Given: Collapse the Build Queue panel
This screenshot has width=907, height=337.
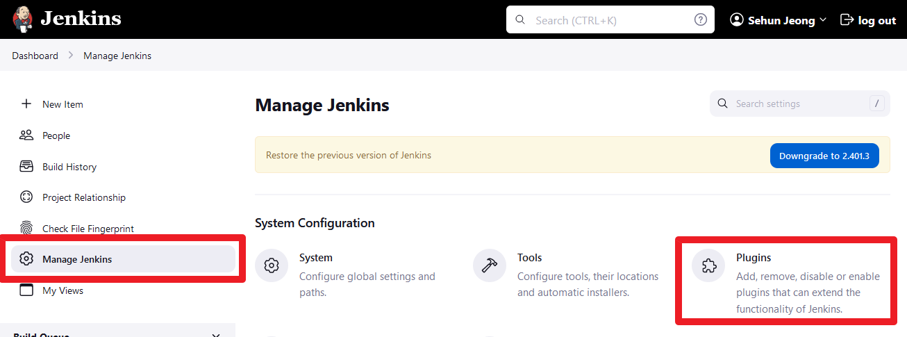Looking at the screenshot, I should (x=215, y=335).
